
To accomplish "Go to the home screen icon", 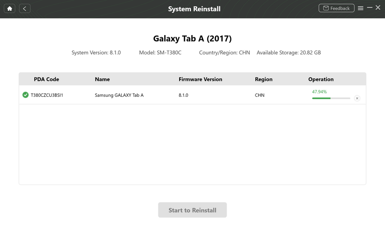I will click(x=9, y=9).
